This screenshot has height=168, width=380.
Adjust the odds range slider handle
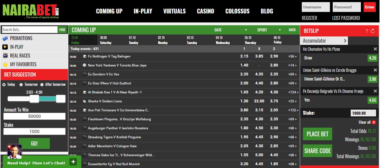coord(34,99)
